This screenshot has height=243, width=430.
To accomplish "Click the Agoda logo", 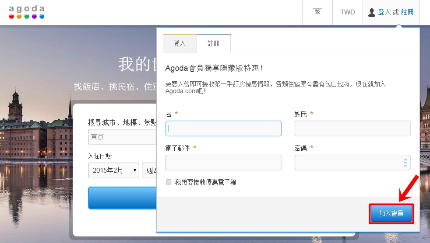I will pyautogui.click(x=27, y=12).
